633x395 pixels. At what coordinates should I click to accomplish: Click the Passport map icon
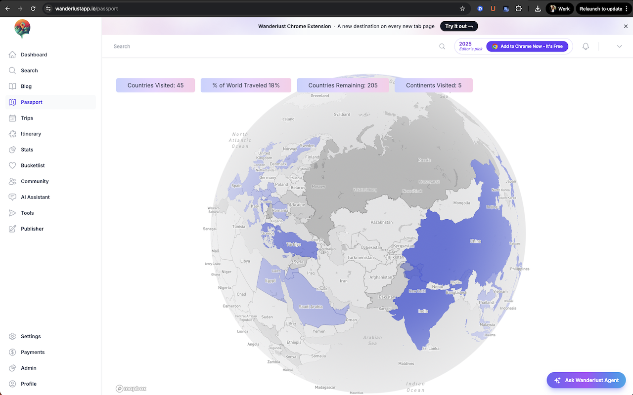(13, 102)
